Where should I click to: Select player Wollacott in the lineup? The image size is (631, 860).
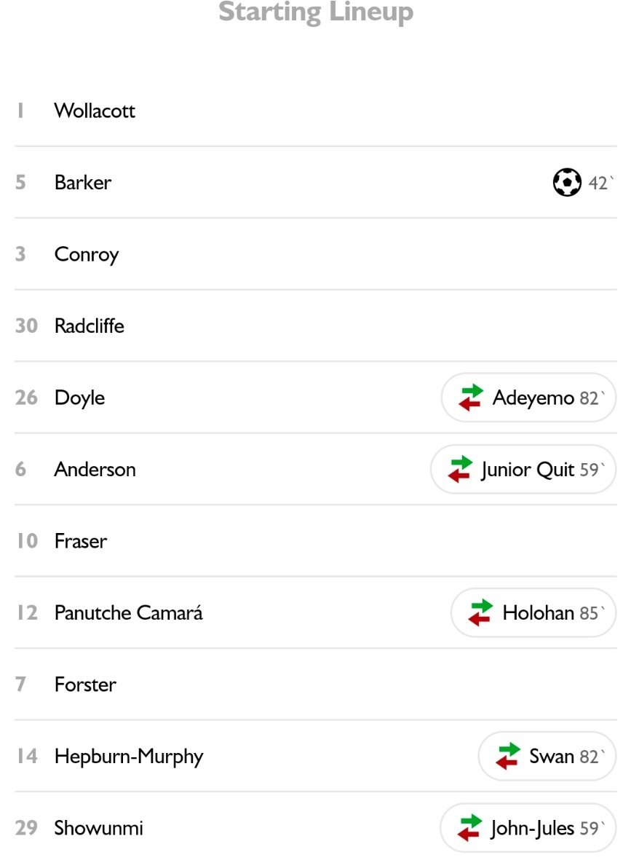coord(316,111)
